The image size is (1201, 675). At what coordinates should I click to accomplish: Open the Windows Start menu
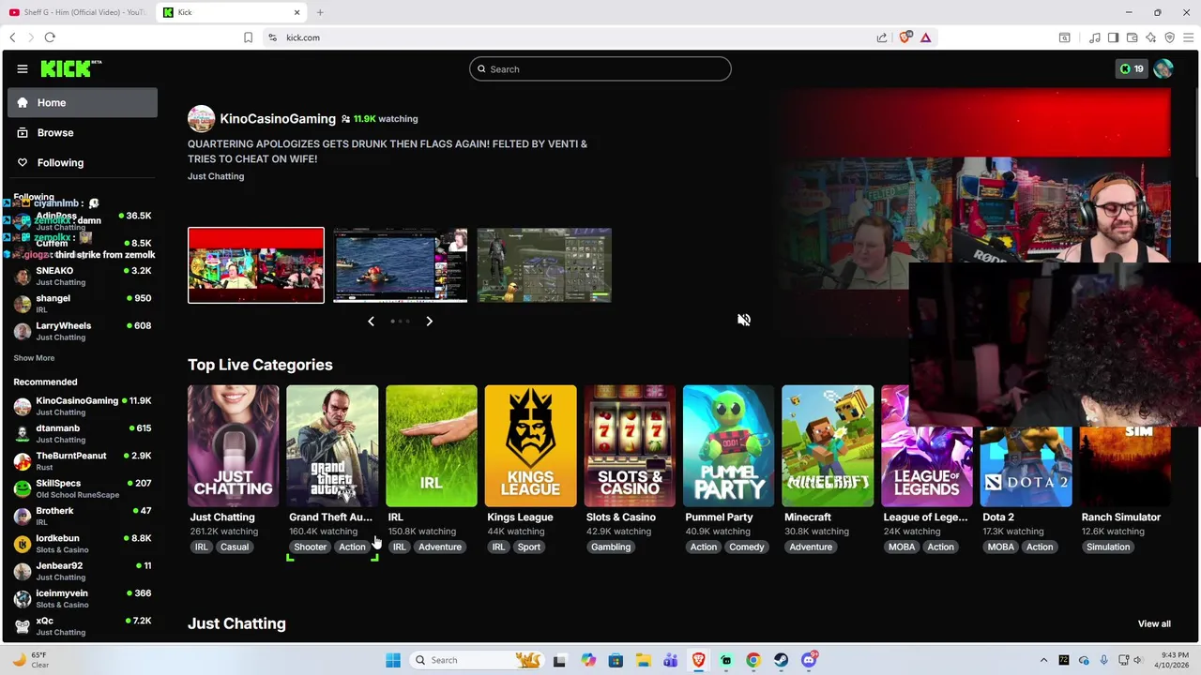tap(393, 660)
